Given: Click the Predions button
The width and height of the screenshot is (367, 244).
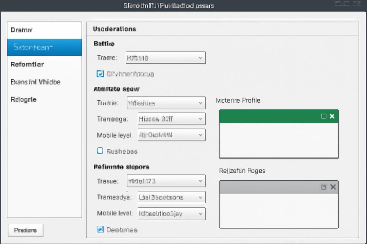Looking at the screenshot, I should pyautogui.click(x=25, y=230).
